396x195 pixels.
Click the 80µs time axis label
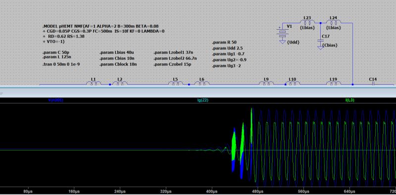[28, 192]
